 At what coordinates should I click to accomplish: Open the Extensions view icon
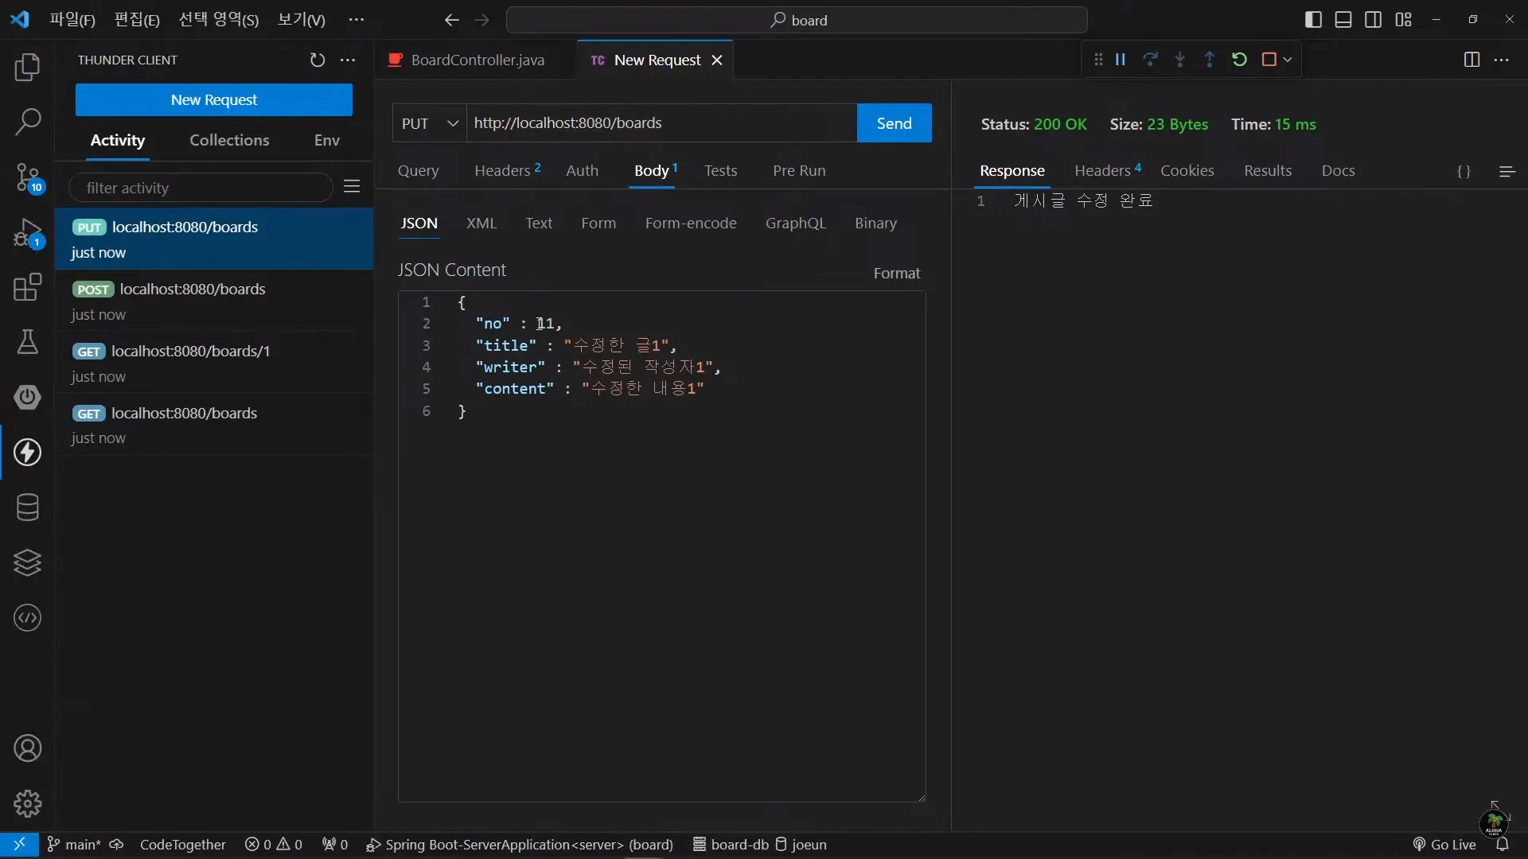click(x=28, y=287)
